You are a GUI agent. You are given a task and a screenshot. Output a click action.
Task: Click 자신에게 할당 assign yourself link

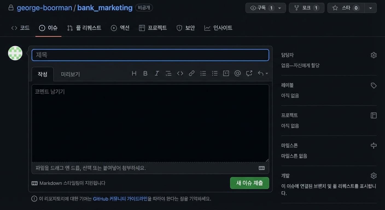pos(306,66)
